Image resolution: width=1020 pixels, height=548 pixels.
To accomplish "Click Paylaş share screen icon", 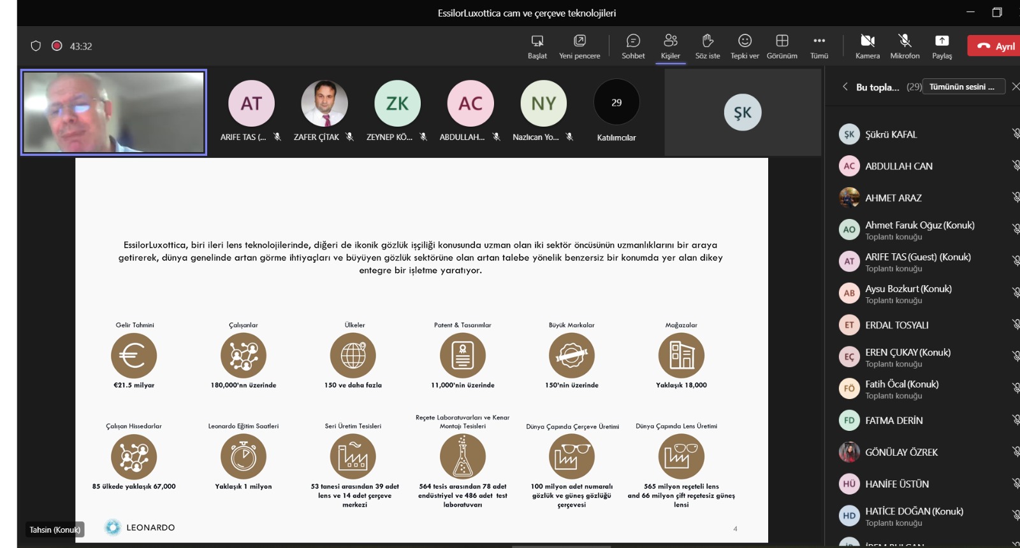I will [942, 41].
